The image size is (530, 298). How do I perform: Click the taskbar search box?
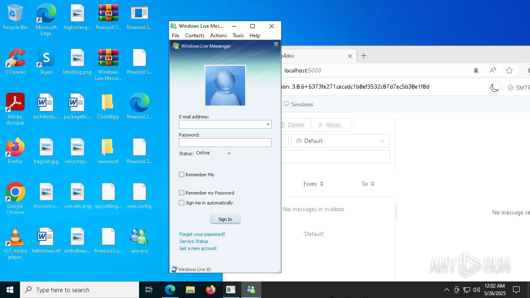click(x=79, y=290)
